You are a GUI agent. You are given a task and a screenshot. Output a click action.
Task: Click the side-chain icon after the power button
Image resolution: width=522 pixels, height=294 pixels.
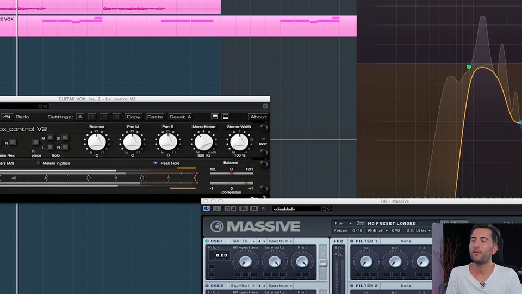(x=217, y=209)
